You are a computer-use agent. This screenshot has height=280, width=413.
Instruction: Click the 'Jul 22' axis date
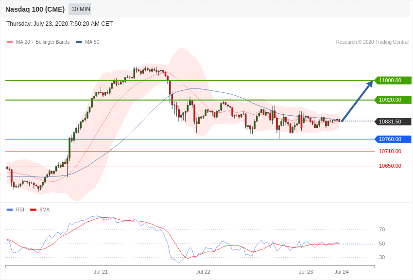coord(203,272)
